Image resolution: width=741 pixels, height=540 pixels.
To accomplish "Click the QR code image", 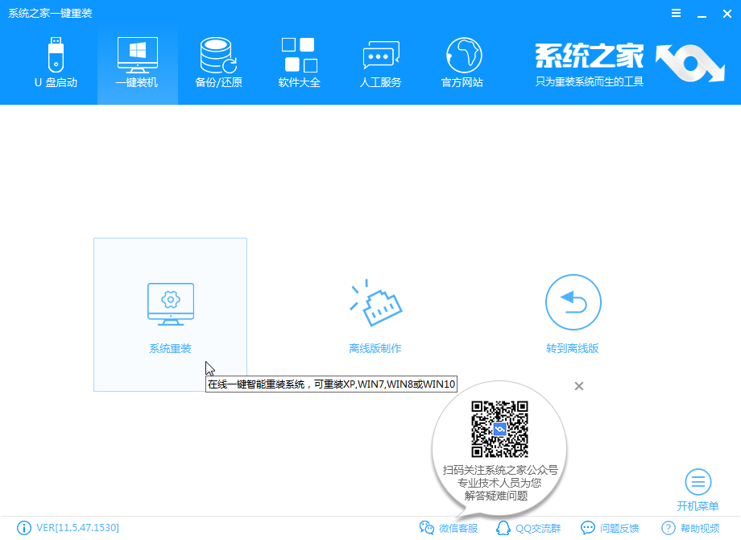I will click(499, 430).
